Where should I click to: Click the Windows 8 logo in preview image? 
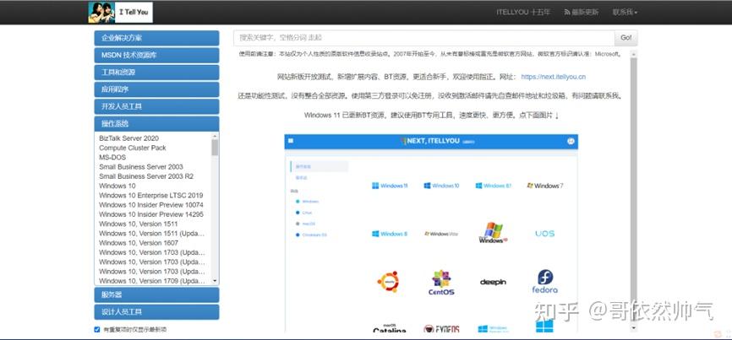390,234
